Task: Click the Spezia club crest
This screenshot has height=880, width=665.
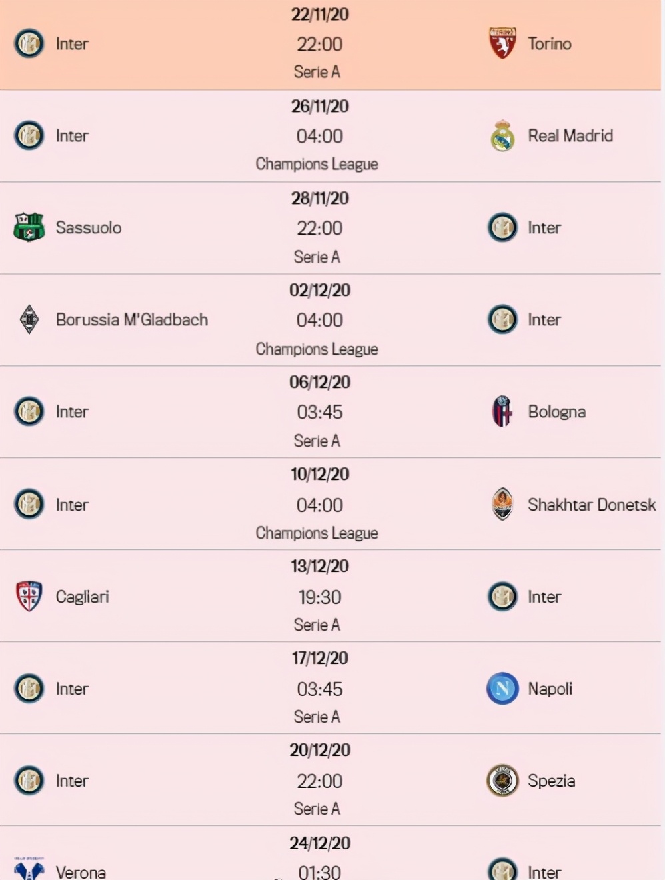Action: (x=502, y=781)
